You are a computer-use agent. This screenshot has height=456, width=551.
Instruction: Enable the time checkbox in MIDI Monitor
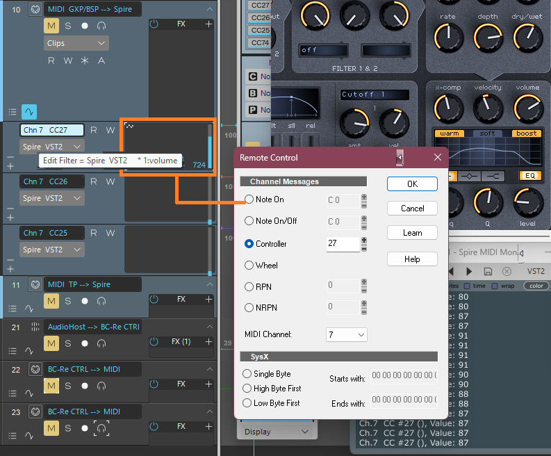467,286
